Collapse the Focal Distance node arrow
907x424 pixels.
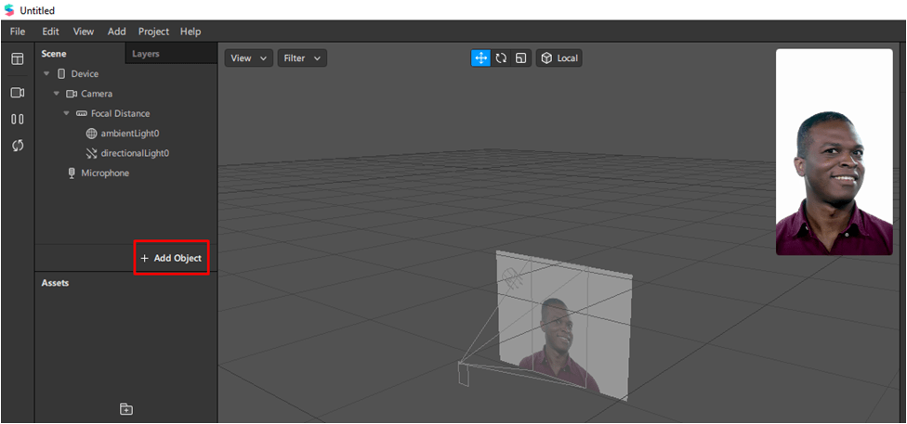coord(67,113)
